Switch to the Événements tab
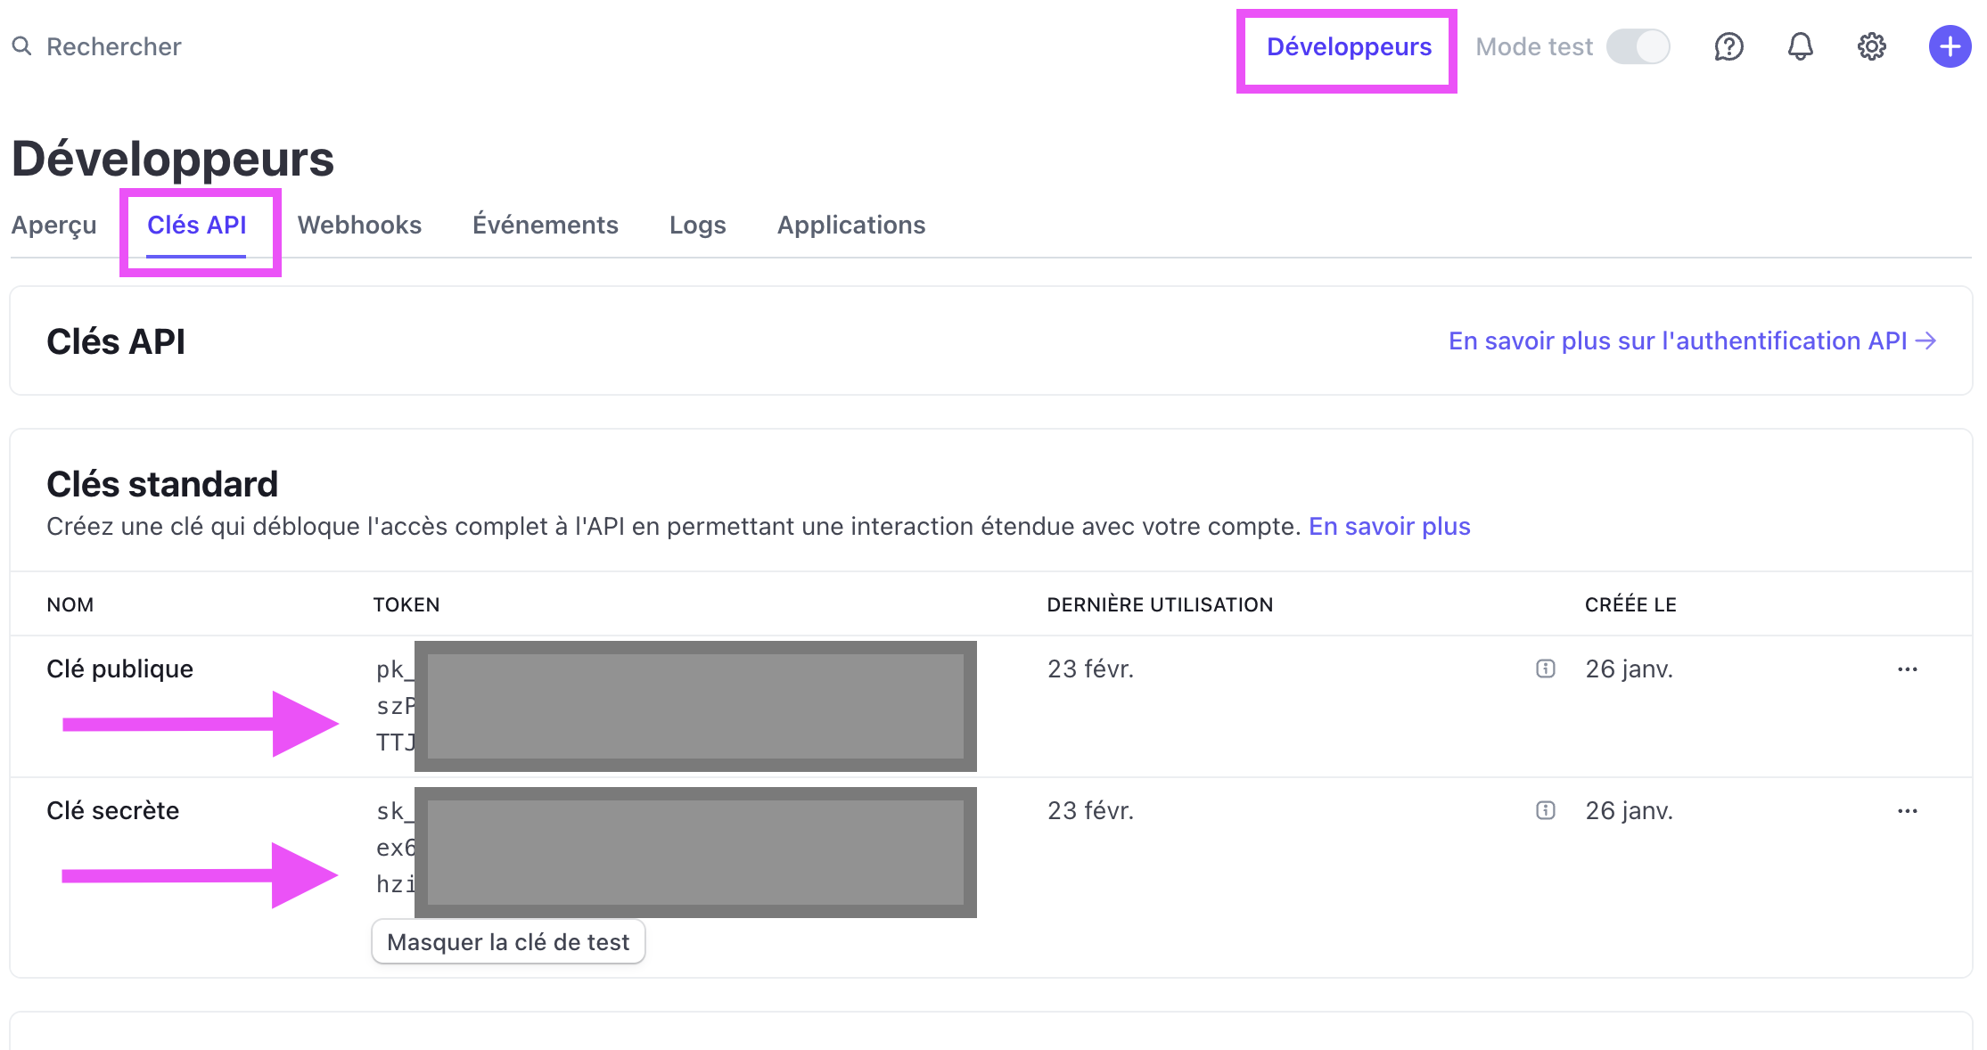The height and width of the screenshot is (1050, 1987). point(545,225)
